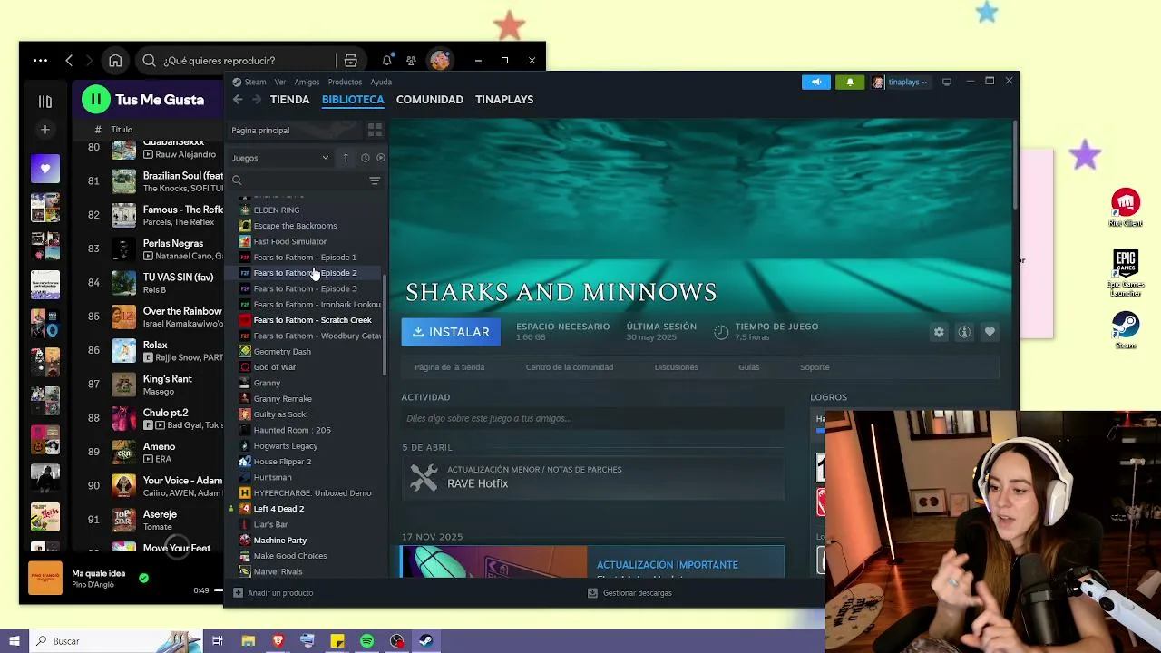Click the activity comment box for friends
Viewport: 1161px width, 653px height.
point(593,419)
